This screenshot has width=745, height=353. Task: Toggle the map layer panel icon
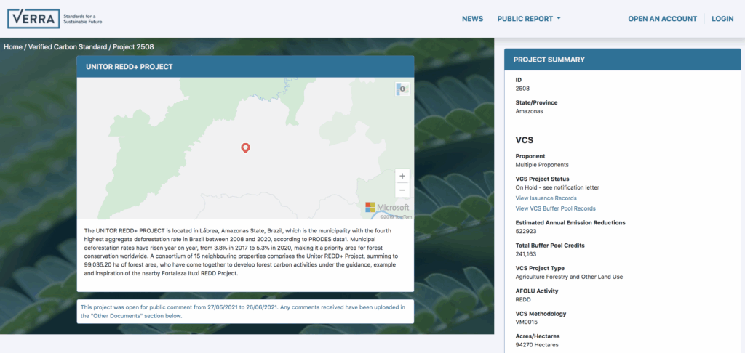(x=402, y=89)
